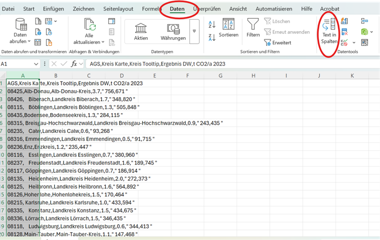This screenshot has width=380, height=240.
Task: Toggle Filtern funnel button
Action: click(253, 28)
